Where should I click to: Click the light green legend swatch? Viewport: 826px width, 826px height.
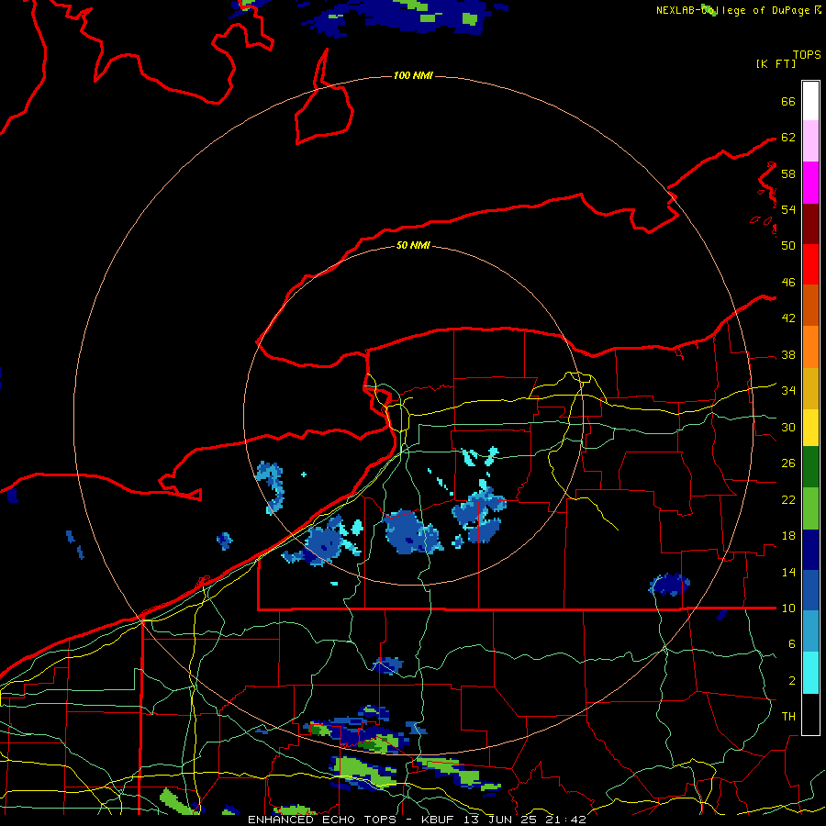pyautogui.click(x=810, y=508)
